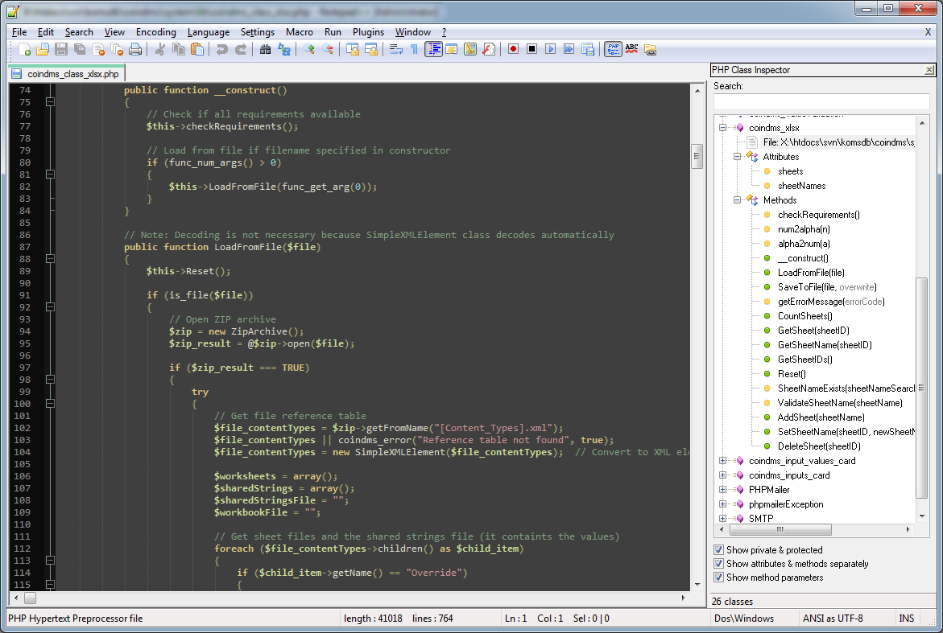The image size is (943, 633).
Task: Toggle the PHP Class Inspector toolbar icon
Action: (x=613, y=50)
